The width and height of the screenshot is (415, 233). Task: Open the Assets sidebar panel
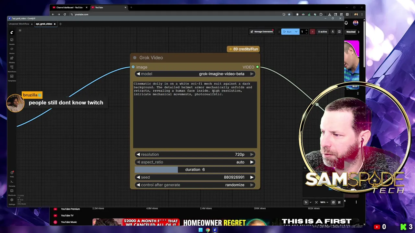12,41
